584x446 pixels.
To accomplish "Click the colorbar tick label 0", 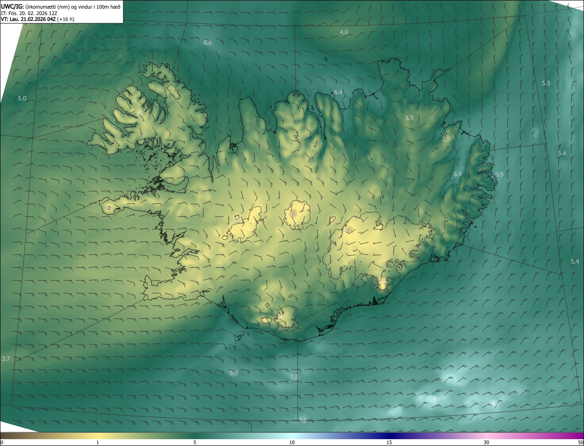I will [2, 442].
